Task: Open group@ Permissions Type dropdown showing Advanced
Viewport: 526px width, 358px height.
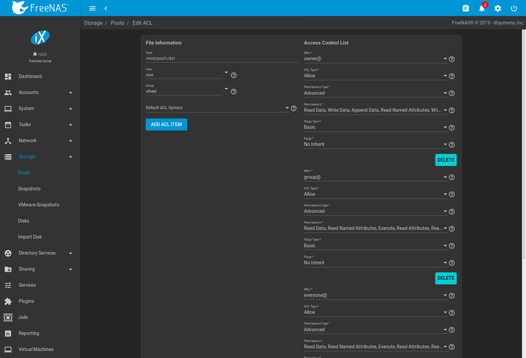Action: coord(376,211)
